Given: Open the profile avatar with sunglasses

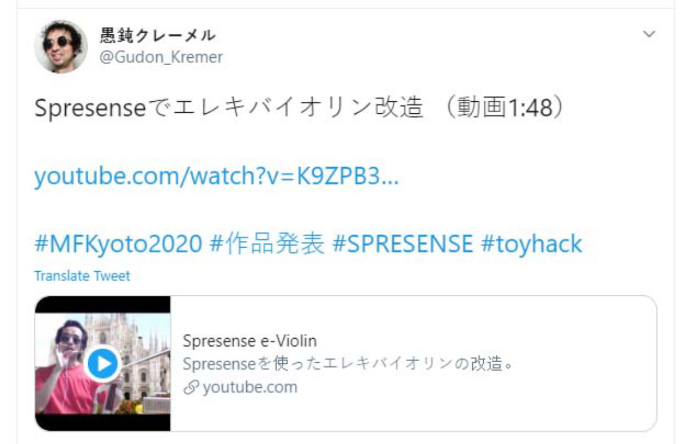Looking at the screenshot, I should [x=61, y=46].
